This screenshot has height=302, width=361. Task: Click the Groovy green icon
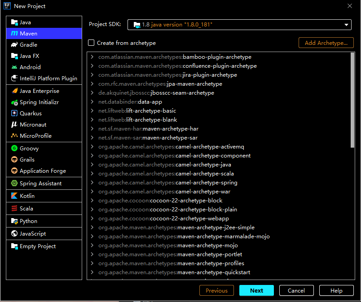14,148
